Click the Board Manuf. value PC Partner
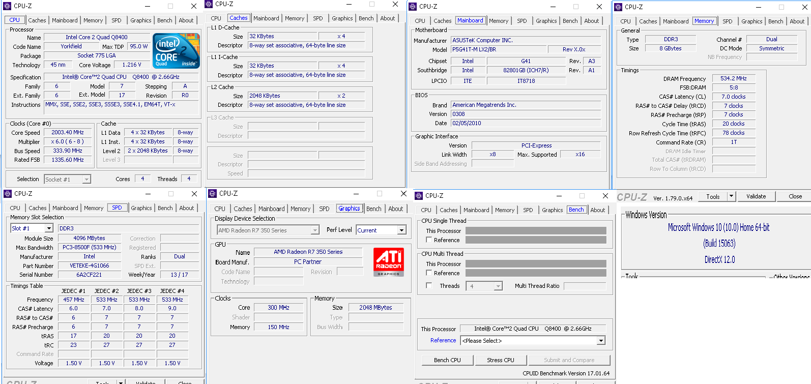811x384 pixels. click(308, 262)
